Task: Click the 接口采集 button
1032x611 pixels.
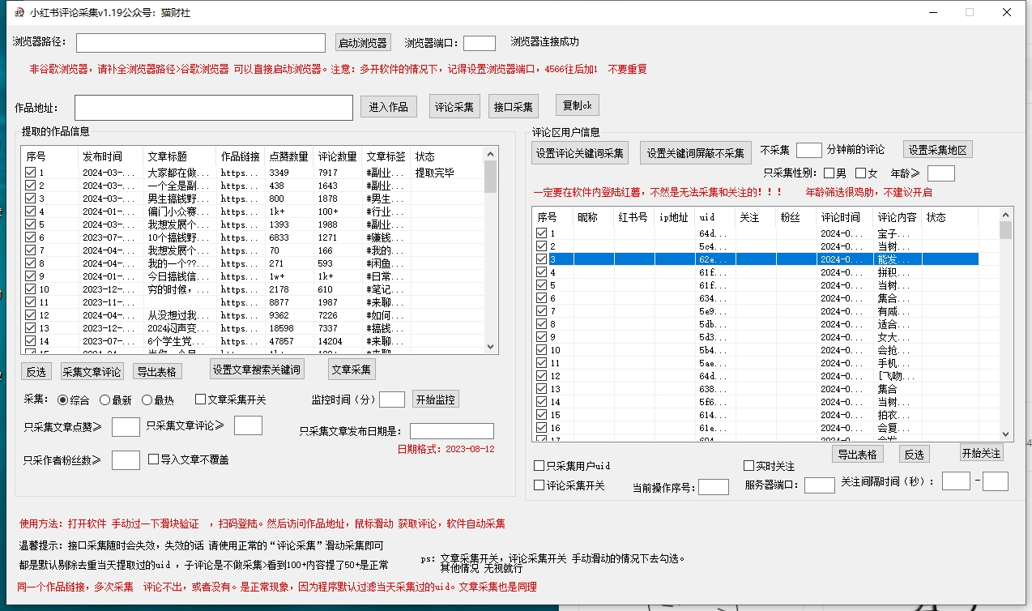Action: [x=513, y=107]
